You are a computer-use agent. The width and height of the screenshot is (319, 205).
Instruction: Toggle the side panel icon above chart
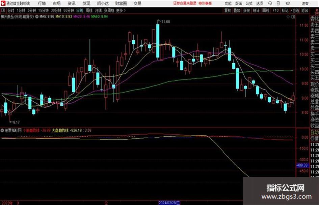pos(293,17)
